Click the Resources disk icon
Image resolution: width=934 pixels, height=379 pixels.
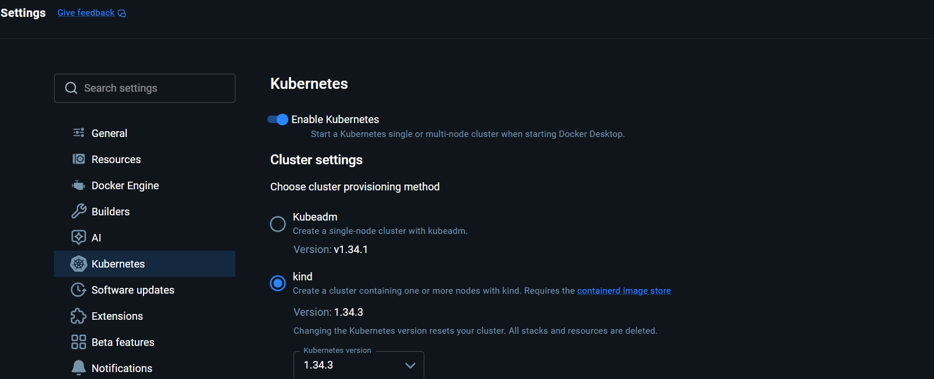coord(78,159)
